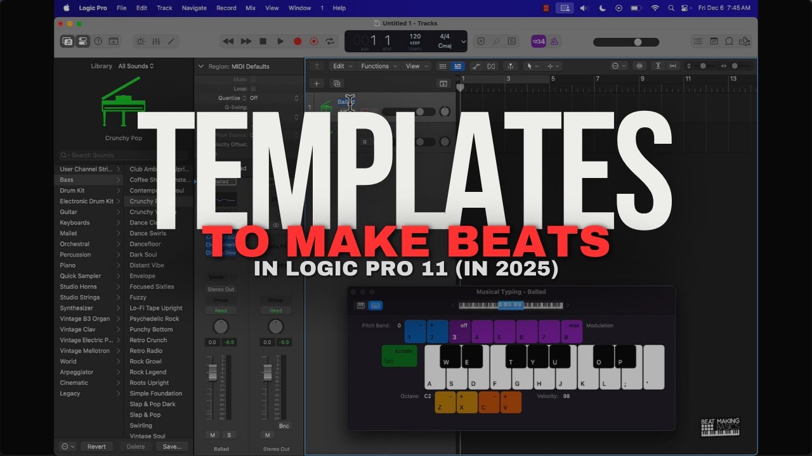Open the File menu
The height and width of the screenshot is (456, 812).
121,8
